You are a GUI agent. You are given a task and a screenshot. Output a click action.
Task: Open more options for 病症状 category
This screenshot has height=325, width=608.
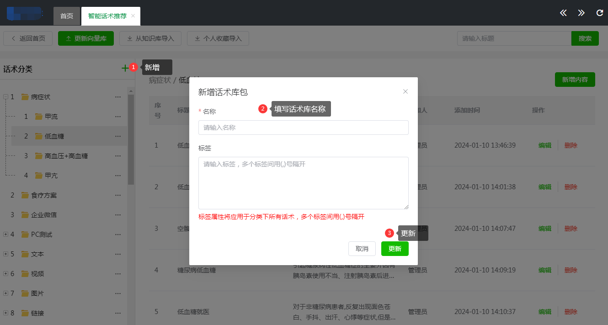[x=118, y=97]
